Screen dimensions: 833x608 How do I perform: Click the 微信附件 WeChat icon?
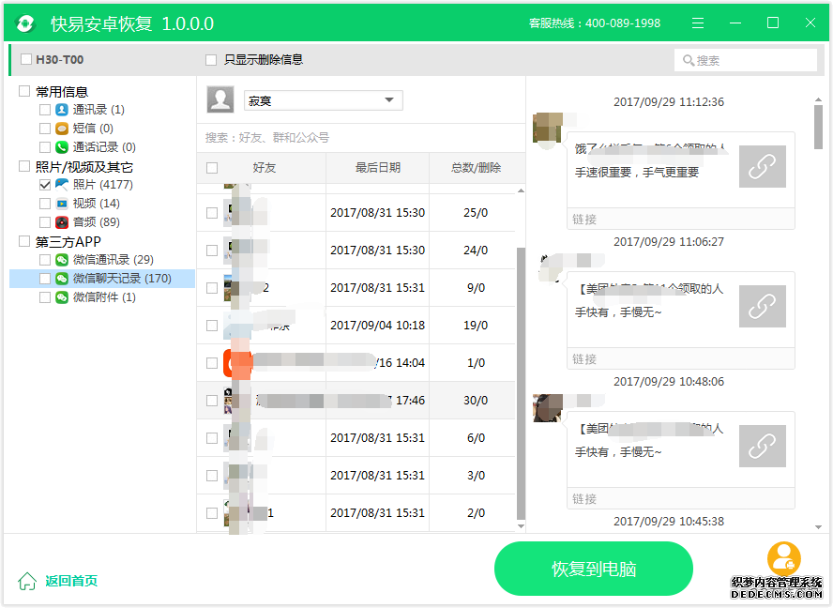(62, 297)
